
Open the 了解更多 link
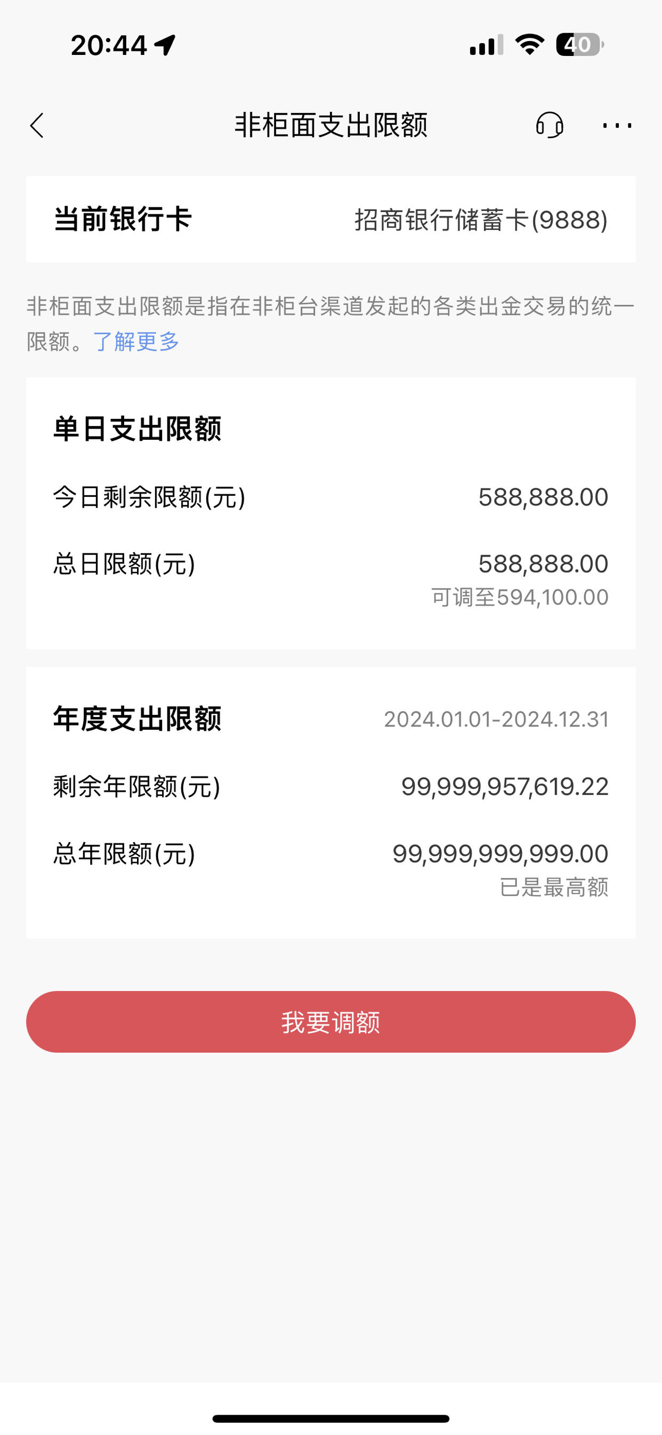(136, 341)
